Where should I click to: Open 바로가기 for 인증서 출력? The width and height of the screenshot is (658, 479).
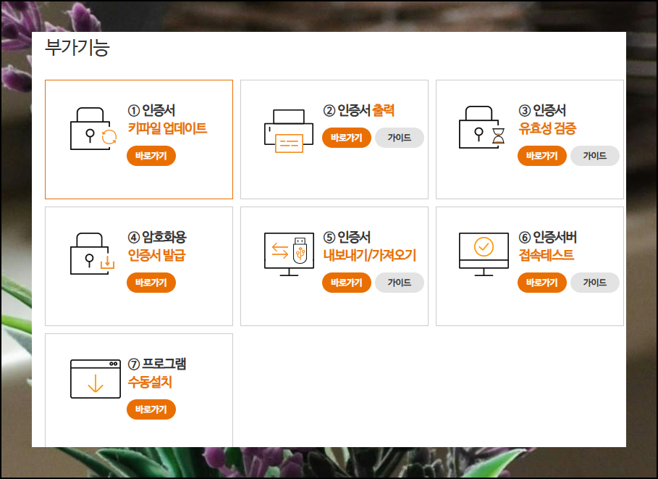point(347,138)
